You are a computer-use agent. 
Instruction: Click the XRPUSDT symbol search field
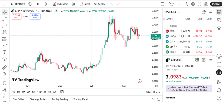pos(18,4)
